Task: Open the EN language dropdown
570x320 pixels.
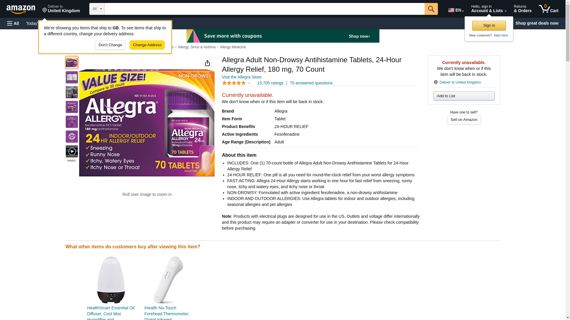Action: (456, 10)
